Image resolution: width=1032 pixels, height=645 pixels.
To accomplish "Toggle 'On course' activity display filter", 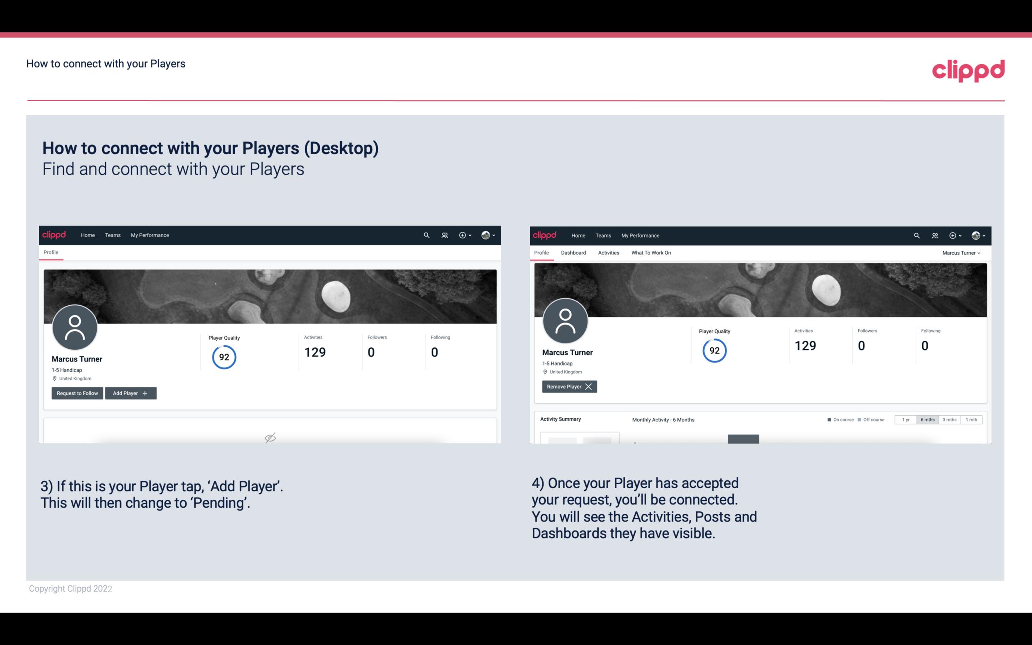I will click(x=838, y=420).
